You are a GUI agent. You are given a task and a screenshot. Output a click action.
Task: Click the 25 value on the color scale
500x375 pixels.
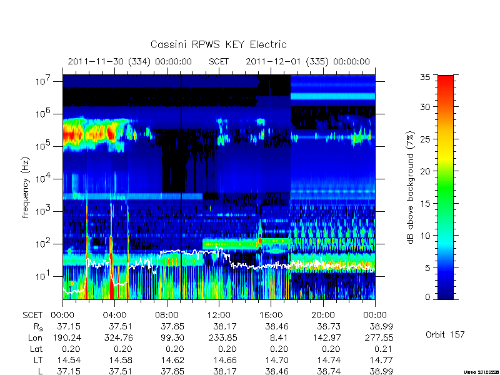[425, 139]
